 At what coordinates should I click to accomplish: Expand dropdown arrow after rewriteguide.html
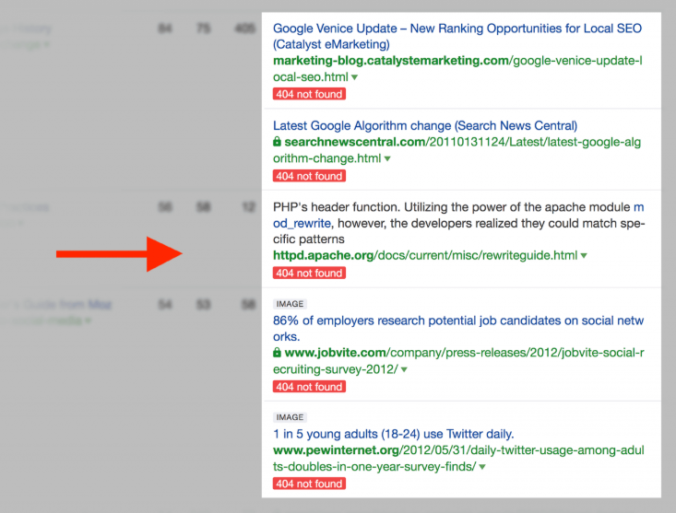(584, 256)
